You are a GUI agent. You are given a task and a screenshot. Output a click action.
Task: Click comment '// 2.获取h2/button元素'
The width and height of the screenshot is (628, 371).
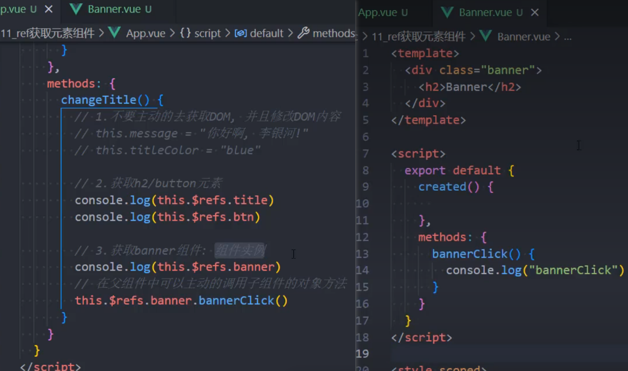pos(148,183)
